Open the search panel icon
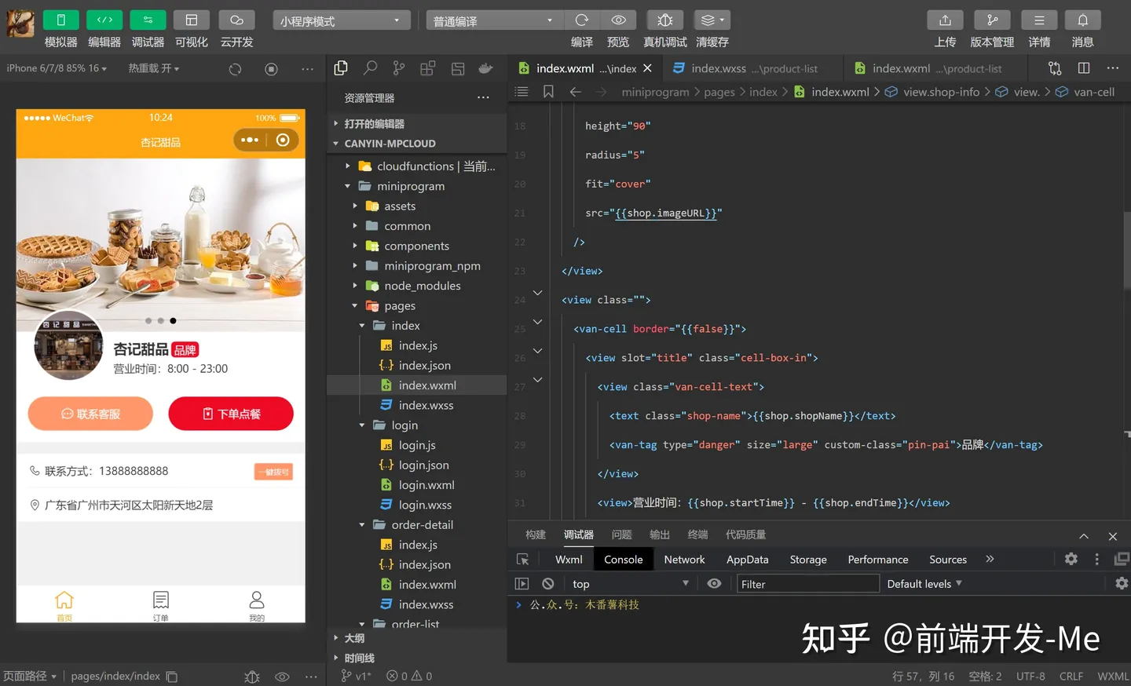This screenshot has width=1131, height=686. pyautogui.click(x=370, y=68)
